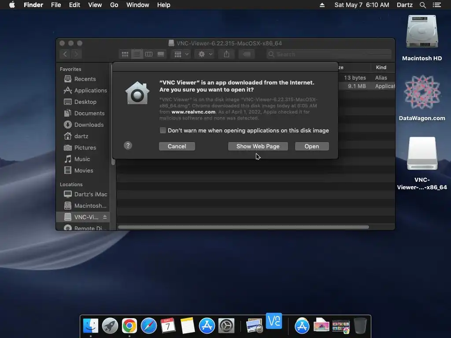The image size is (451, 338).
Task: Select Applications in Finder sidebar
Action: (x=83, y=90)
